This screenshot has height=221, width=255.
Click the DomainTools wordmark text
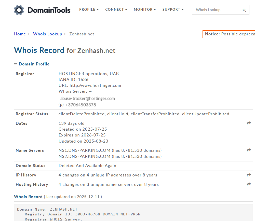[x=49, y=10]
